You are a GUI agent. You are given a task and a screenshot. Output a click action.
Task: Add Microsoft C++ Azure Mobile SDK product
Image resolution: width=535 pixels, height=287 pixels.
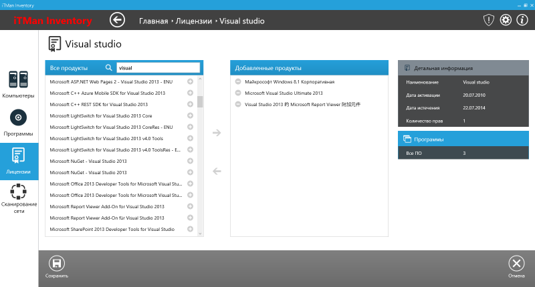[x=191, y=93]
